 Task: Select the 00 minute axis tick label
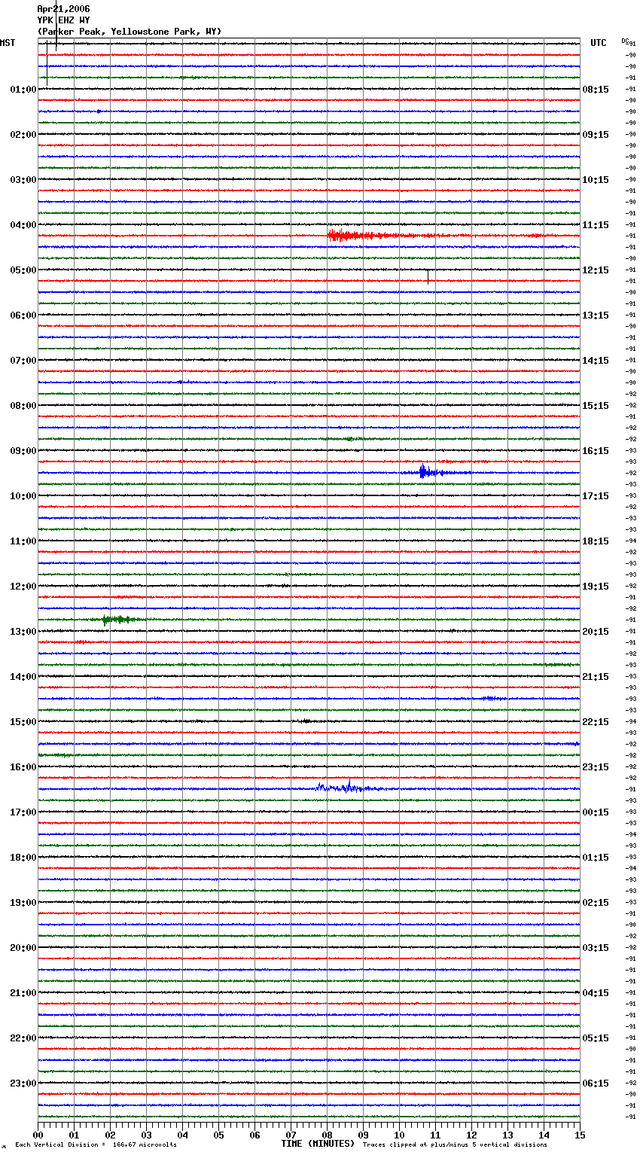(38, 1135)
